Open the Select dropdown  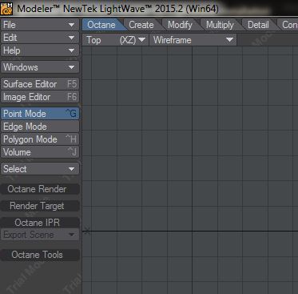tap(40, 169)
